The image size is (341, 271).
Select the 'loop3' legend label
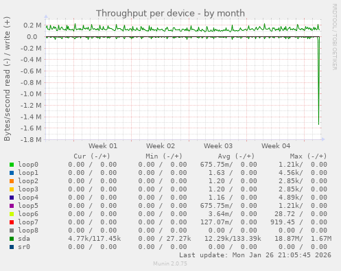pos(28,189)
